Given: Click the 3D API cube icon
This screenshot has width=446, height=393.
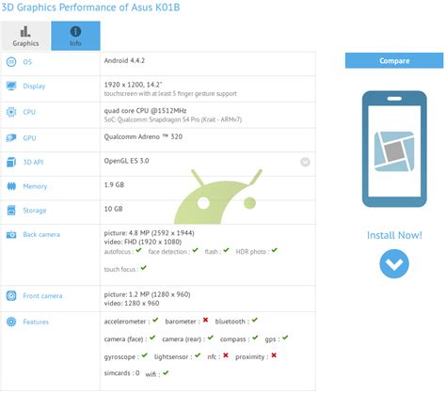Looking at the screenshot, I should (11, 162).
